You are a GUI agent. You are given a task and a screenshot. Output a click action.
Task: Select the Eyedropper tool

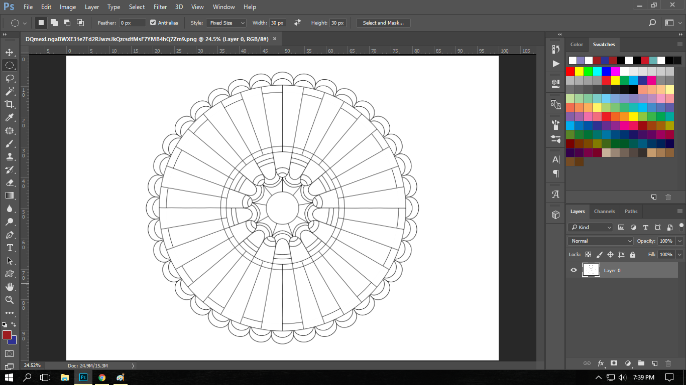point(10,117)
